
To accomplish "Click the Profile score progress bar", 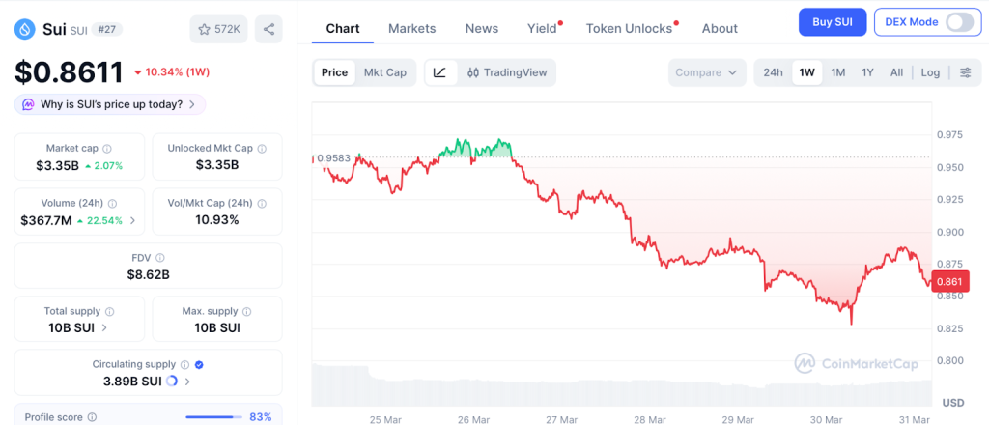I will [212, 417].
